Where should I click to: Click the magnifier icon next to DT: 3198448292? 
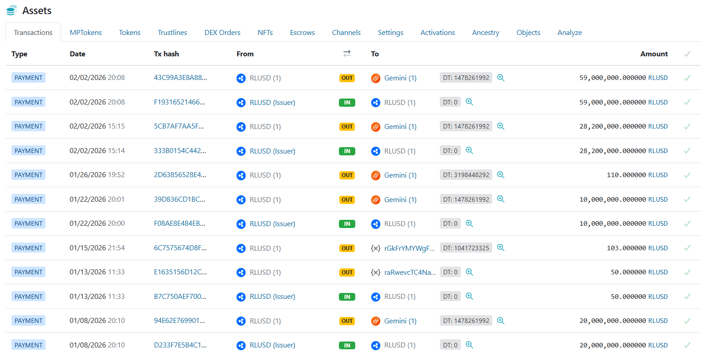pyautogui.click(x=500, y=175)
